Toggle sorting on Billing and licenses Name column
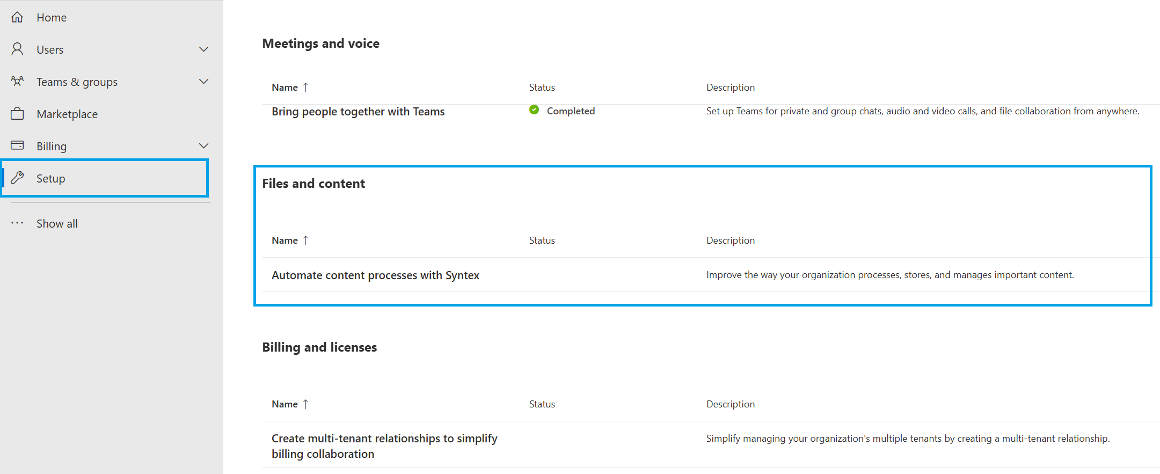The width and height of the screenshot is (1160, 474). pyautogui.click(x=290, y=404)
